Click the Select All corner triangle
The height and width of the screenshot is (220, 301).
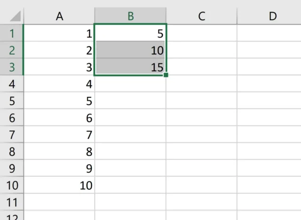coord(15,16)
